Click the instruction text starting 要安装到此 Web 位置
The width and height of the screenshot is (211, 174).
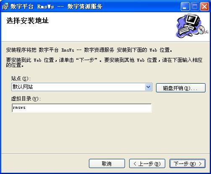(x=104, y=63)
